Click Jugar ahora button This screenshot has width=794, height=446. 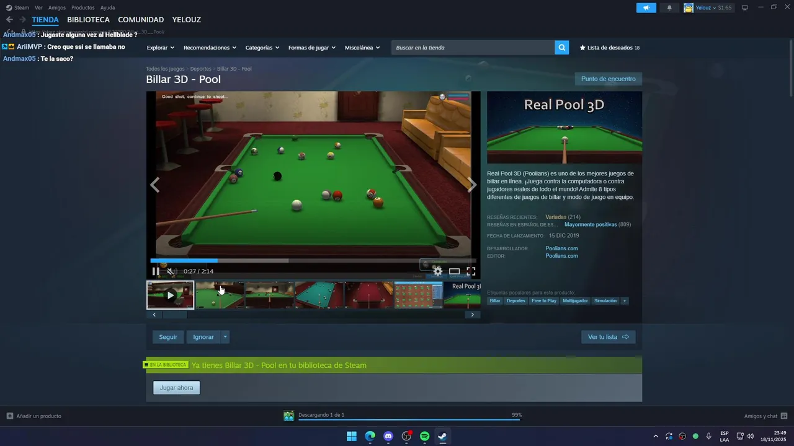pos(177,388)
